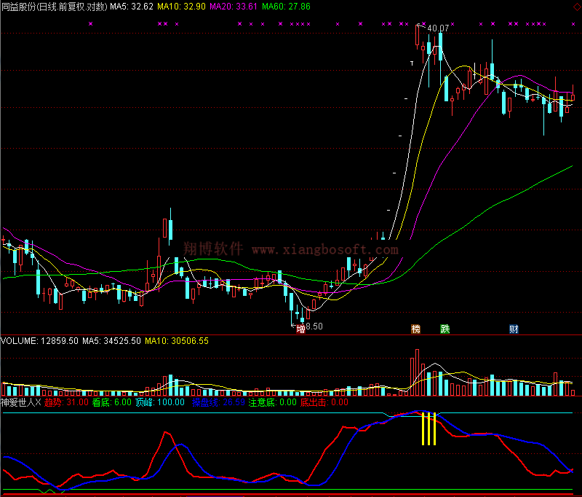Click the 底出击: 0.00 indicator value
The image size is (582, 497).
click(324, 402)
